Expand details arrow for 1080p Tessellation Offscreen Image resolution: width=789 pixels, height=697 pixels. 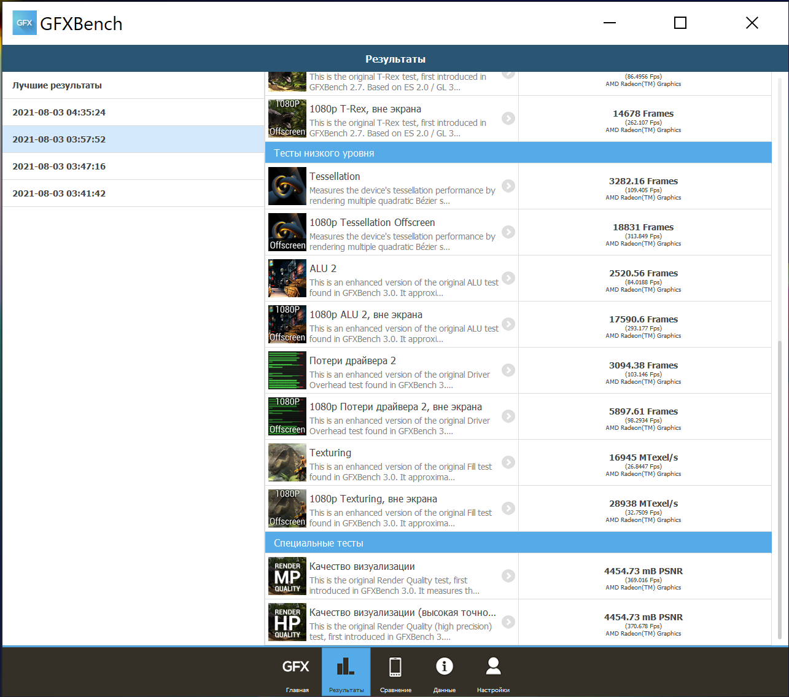[508, 232]
